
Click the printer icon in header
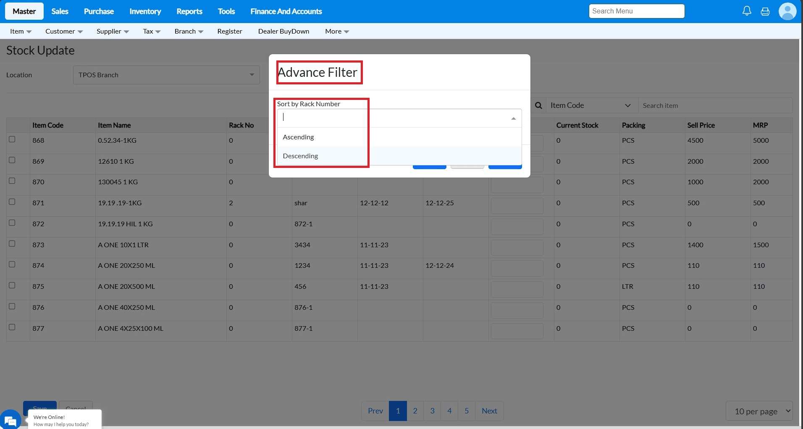(x=765, y=11)
